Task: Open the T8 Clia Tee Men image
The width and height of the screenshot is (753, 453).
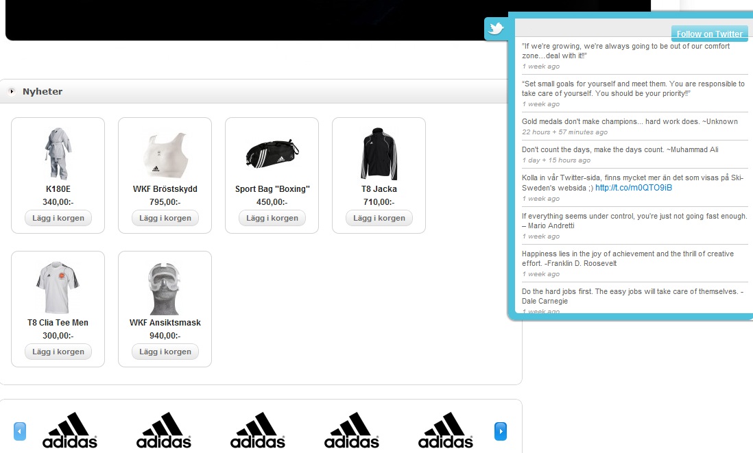Action: click(58, 287)
